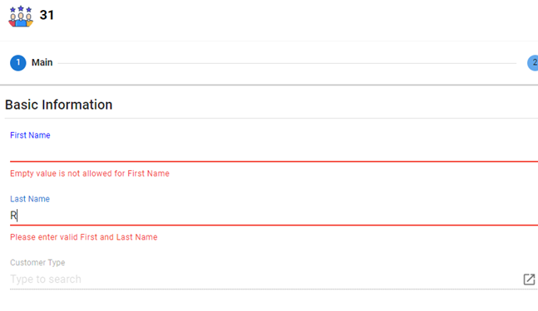This screenshot has height=311, width=538.
Task: Select the step 1 circle badge
Action: click(17, 63)
